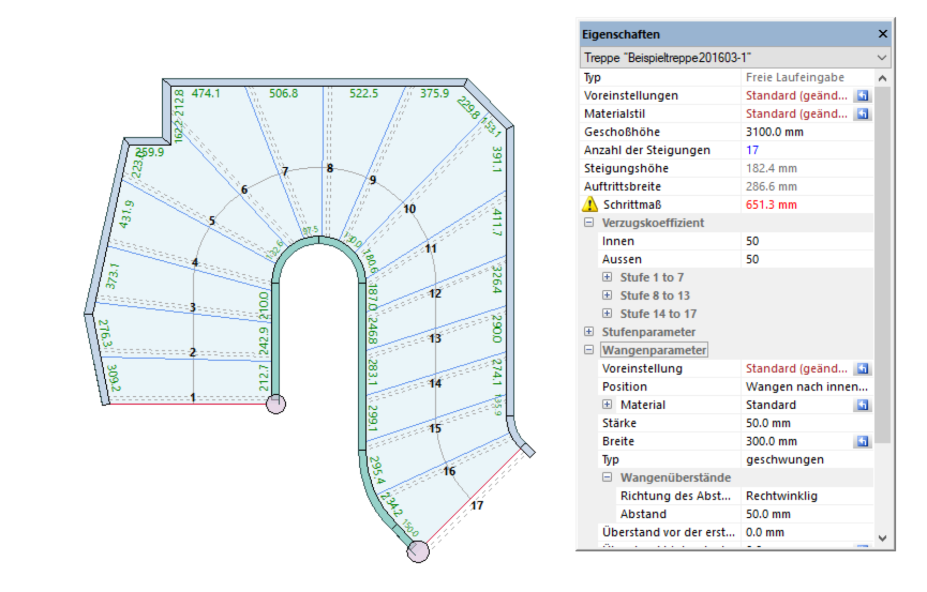Collapse the Wangenüberstände subsection
The image size is (927, 592).
pos(607,477)
